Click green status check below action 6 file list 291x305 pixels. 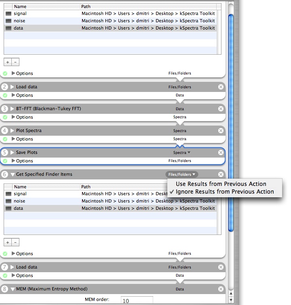tap(5, 254)
